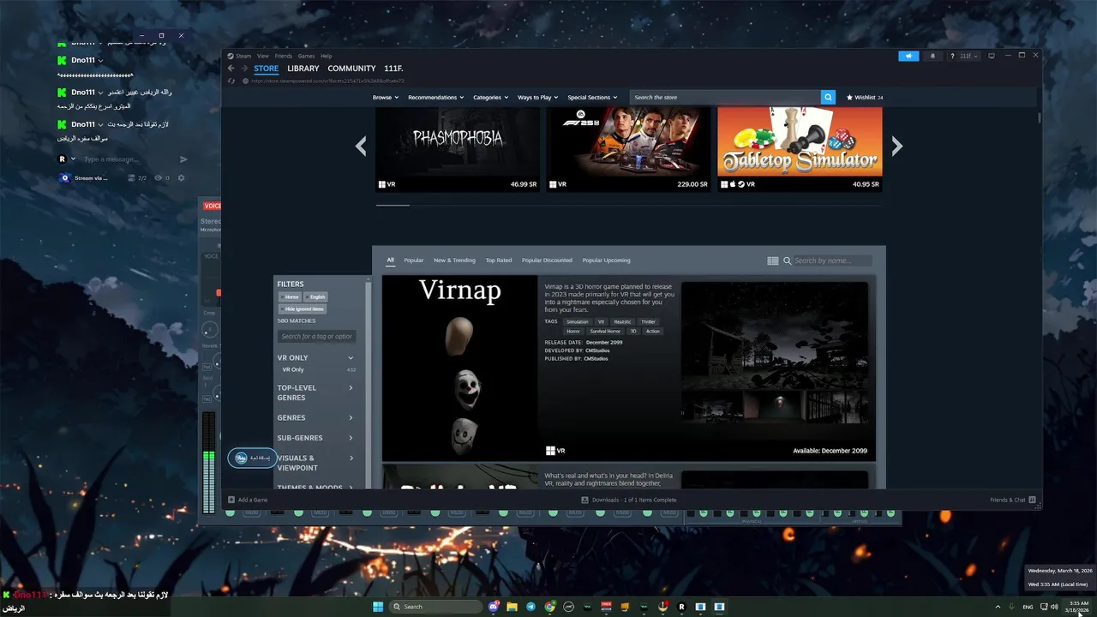The width and height of the screenshot is (1097, 617).
Task: Open the Special Sections dropdown
Action: coord(592,98)
